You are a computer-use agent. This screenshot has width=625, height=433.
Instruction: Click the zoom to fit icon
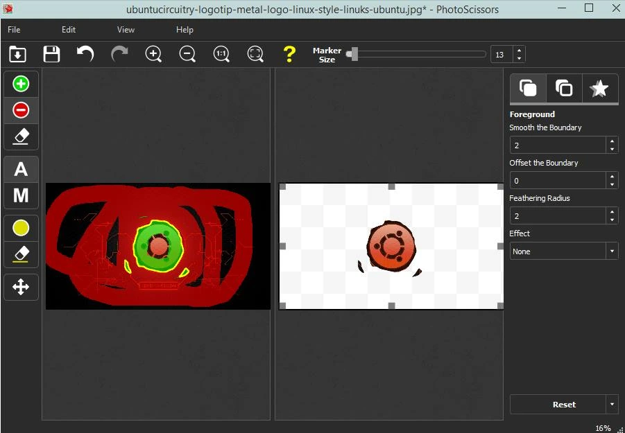pos(255,54)
